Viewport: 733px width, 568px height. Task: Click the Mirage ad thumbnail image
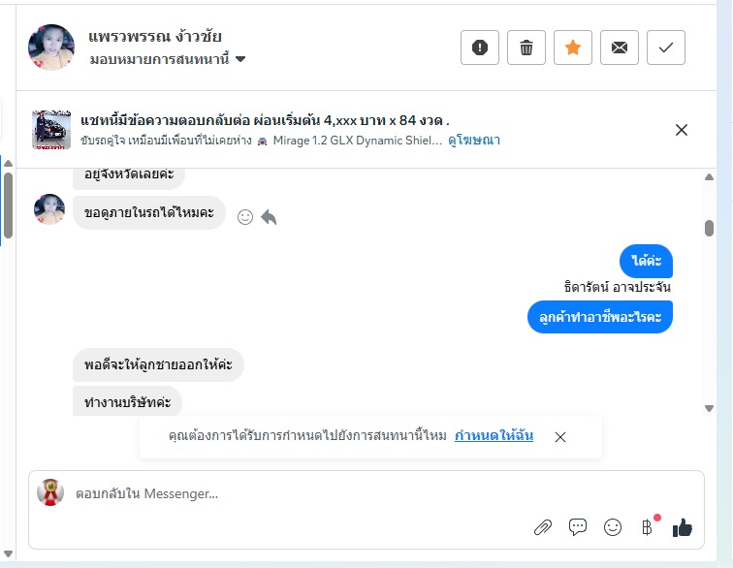tap(51, 130)
